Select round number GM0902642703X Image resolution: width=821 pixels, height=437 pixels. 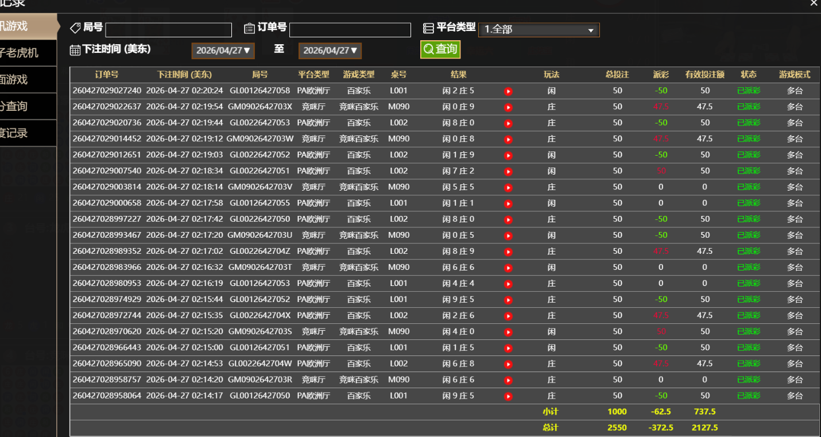260,107
